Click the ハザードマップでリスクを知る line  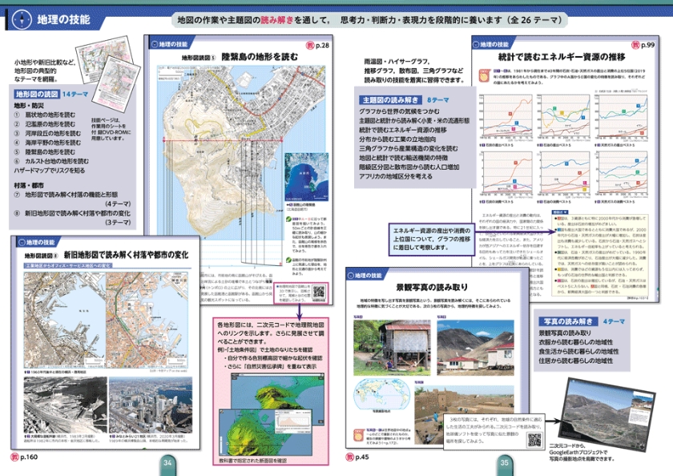coord(50,171)
